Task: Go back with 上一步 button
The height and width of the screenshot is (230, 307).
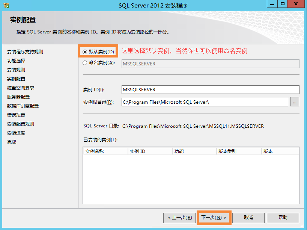Action: [179, 218]
